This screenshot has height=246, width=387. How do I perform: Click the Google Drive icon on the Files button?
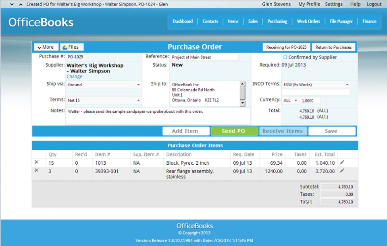pos(65,47)
